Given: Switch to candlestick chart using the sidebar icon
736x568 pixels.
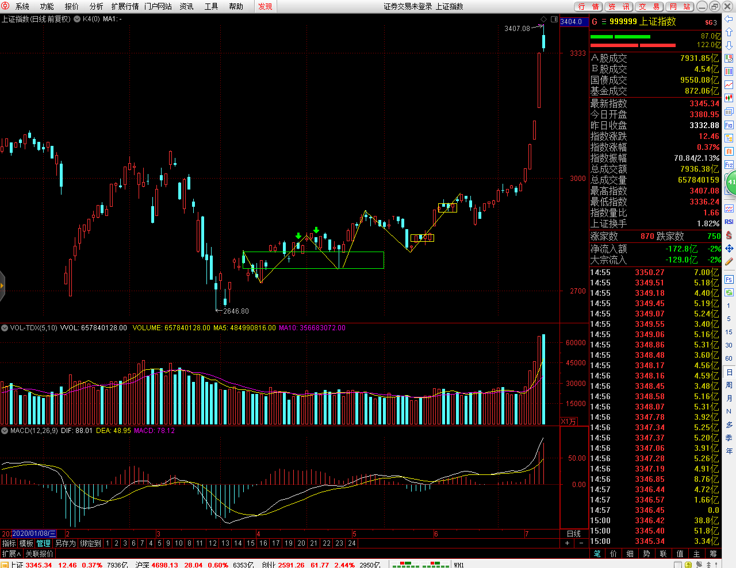Looking at the screenshot, I should tap(729, 98).
